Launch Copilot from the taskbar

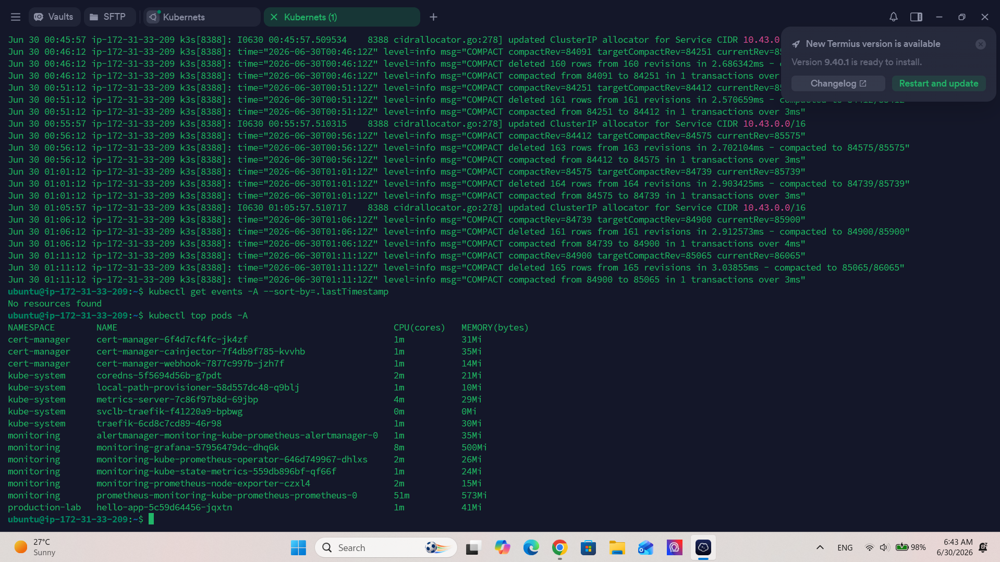pyautogui.click(x=502, y=547)
